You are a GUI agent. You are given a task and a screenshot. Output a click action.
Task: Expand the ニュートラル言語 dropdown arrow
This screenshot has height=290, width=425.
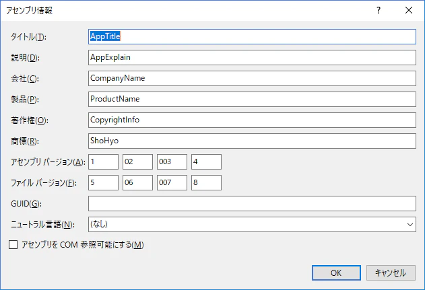click(x=410, y=225)
